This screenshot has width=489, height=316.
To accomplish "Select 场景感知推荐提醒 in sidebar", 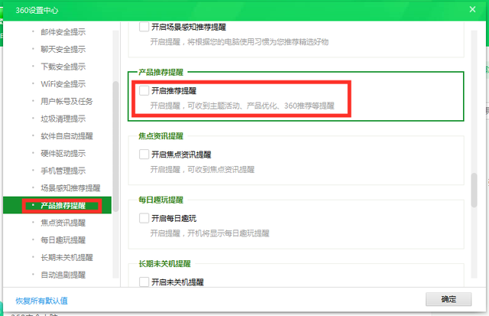I will [x=70, y=188].
